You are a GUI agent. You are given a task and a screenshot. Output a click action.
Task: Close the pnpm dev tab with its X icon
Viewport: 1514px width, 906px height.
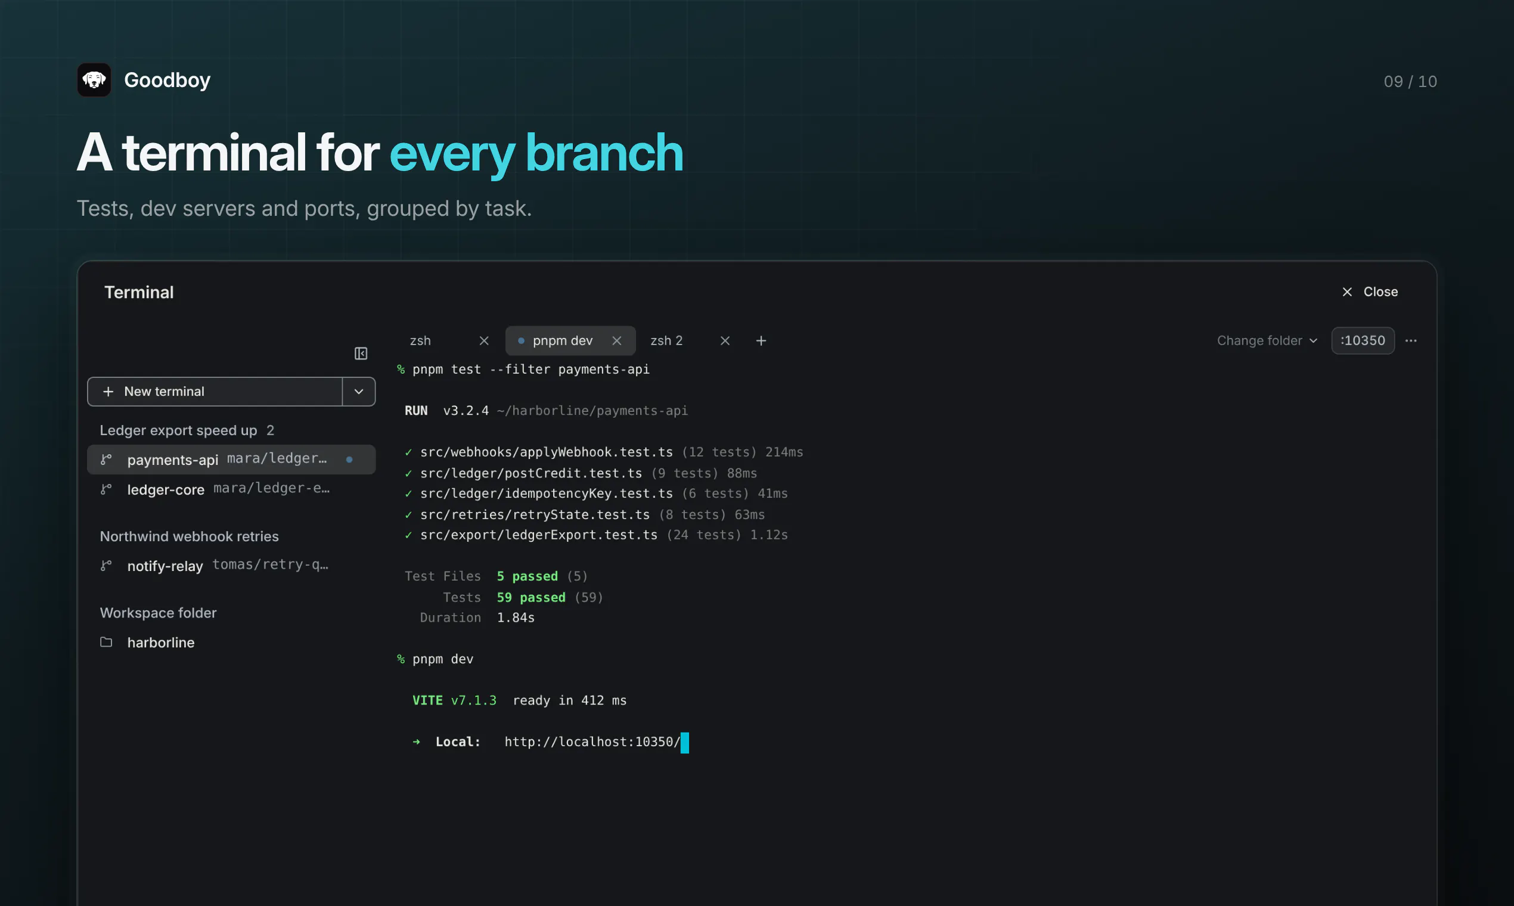tap(616, 341)
